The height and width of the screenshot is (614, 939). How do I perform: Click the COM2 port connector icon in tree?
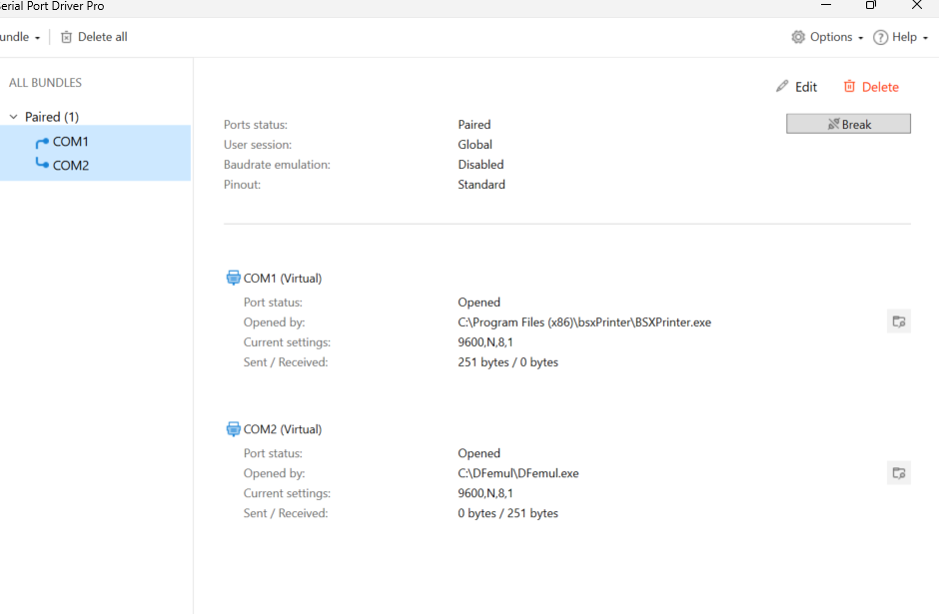[42, 163]
